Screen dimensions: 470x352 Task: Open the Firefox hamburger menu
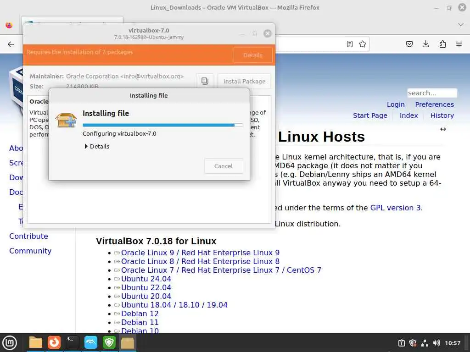coord(459,44)
